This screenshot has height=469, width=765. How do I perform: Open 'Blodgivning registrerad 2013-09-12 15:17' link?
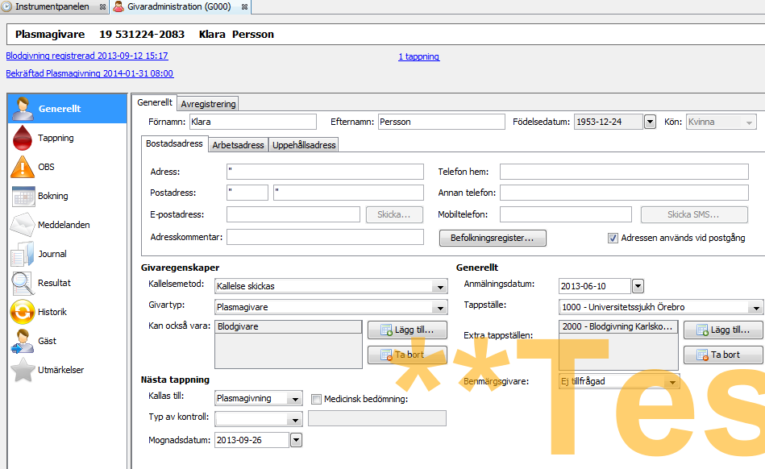pos(87,56)
